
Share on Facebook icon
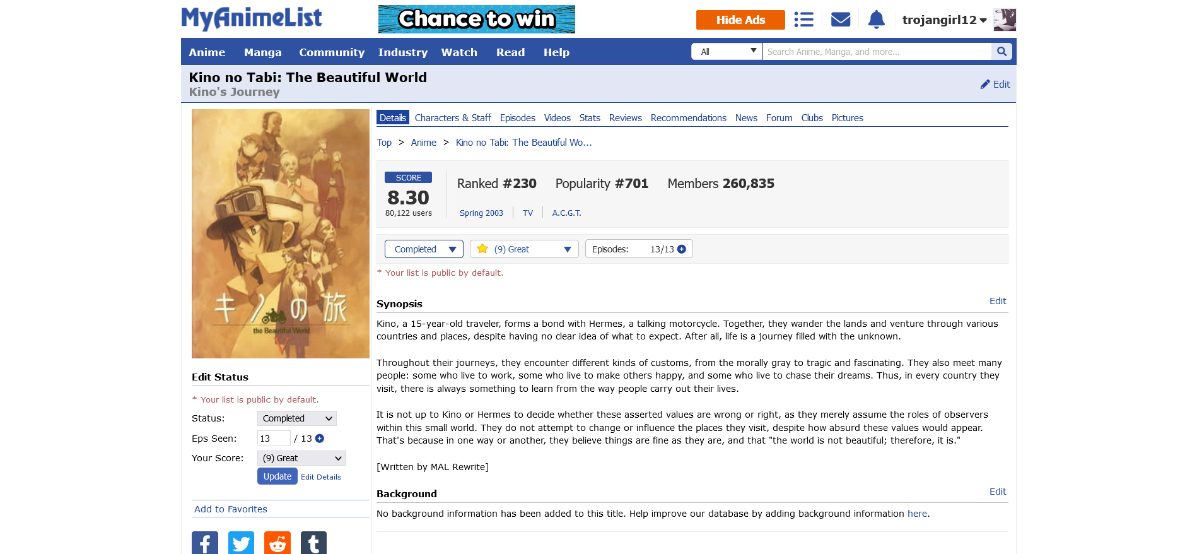[205, 543]
